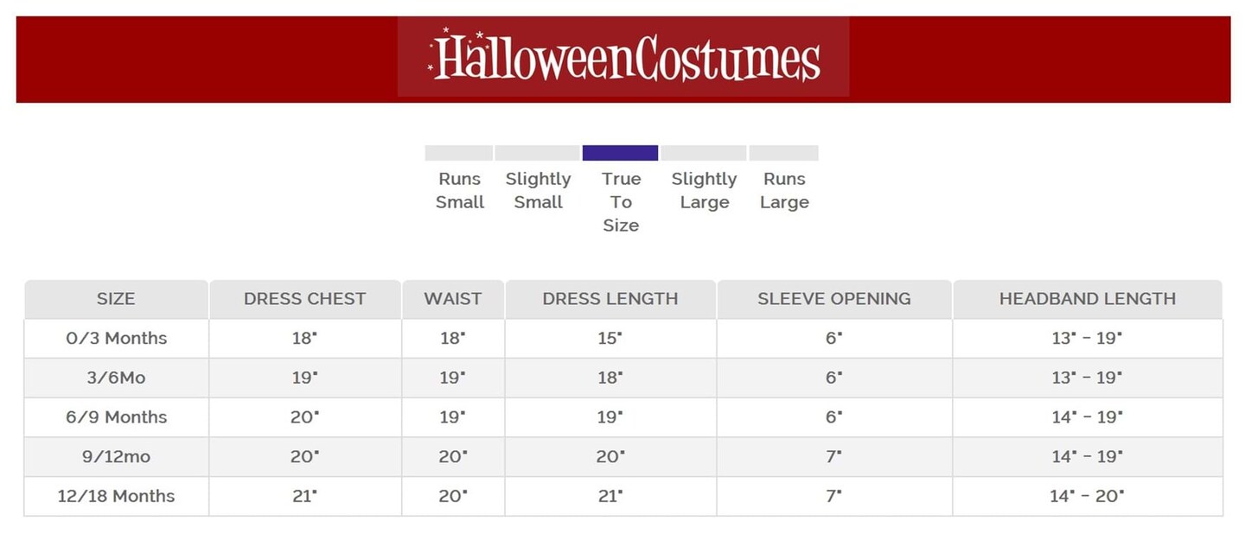Screen dimensions: 1245x540
Task: Select the Slightly Large fit segment
Action: pos(703,153)
